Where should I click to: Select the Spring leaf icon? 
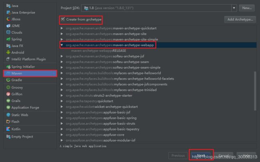point(8,39)
